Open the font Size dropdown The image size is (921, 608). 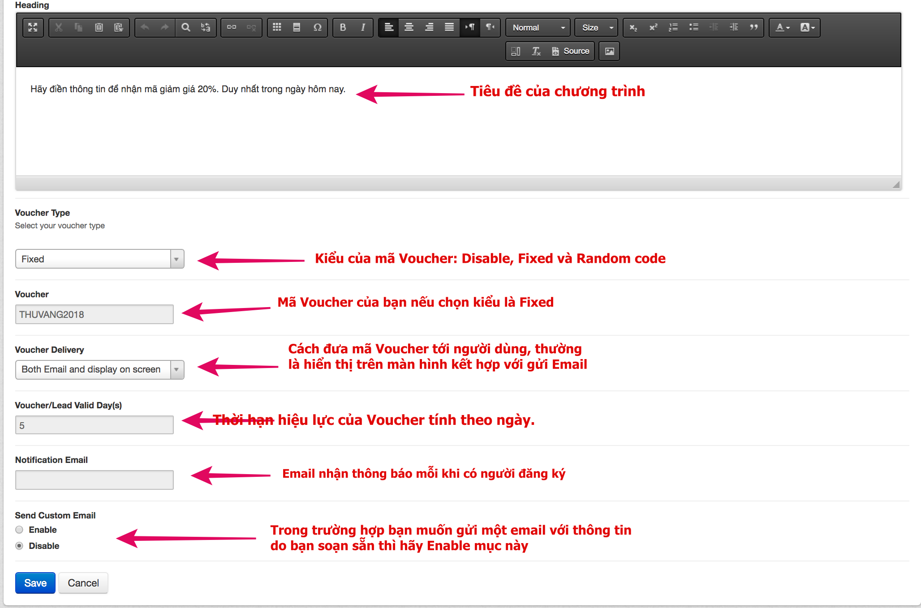pos(596,27)
